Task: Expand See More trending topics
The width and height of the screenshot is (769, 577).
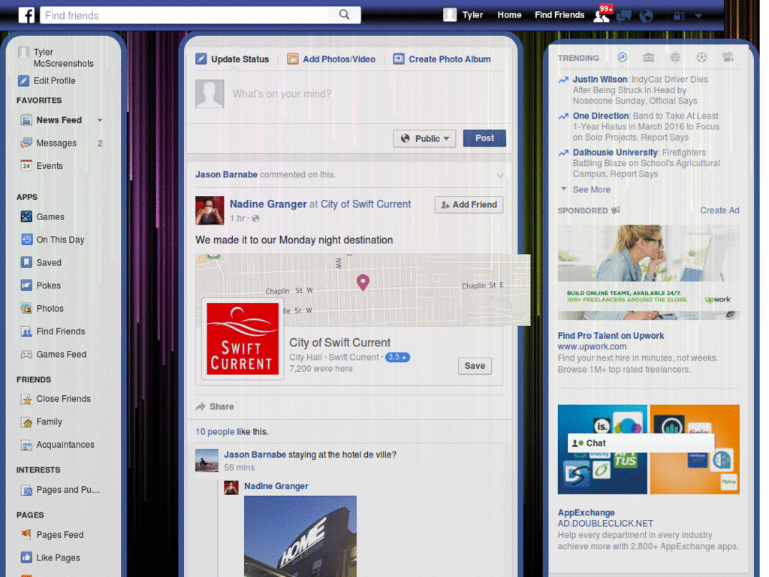Action: click(592, 189)
